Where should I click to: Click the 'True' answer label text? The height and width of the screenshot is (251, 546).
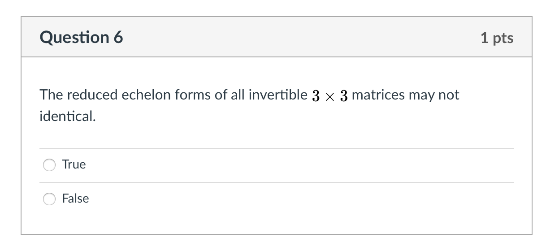click(x=74, y=164)
